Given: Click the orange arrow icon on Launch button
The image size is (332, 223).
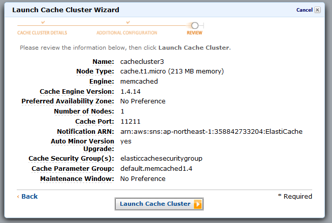Looking at the screenshot, I should coord(198,204).
